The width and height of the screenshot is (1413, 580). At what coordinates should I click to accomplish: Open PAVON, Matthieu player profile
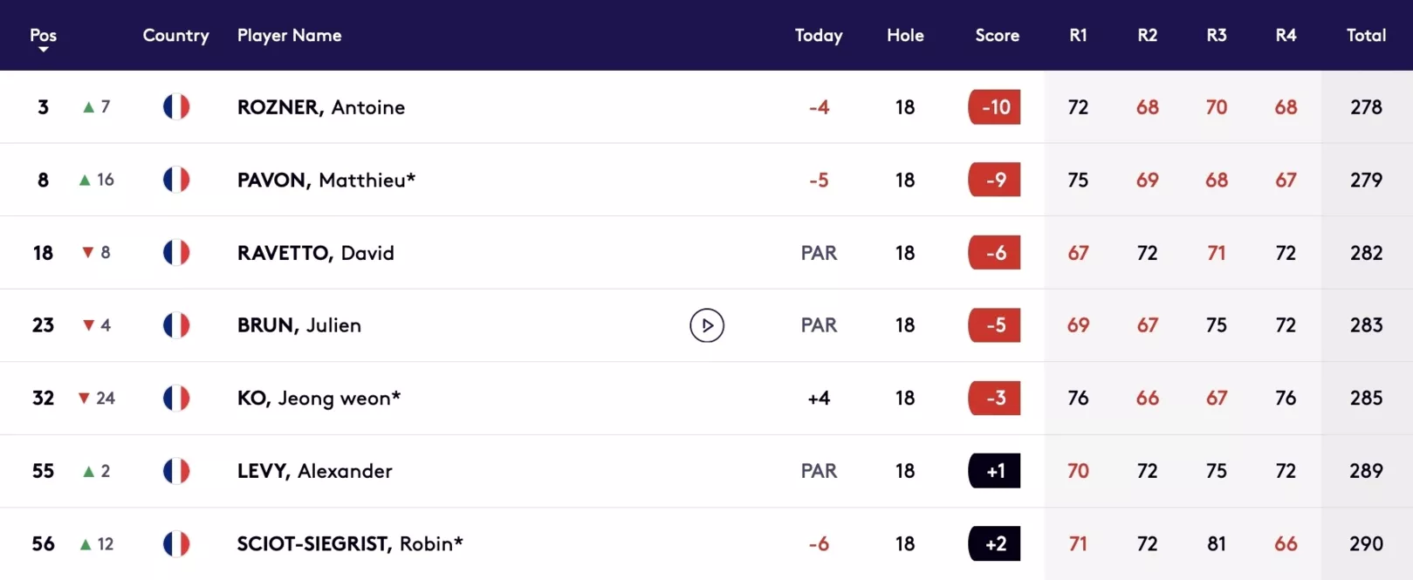coord(326,180)
